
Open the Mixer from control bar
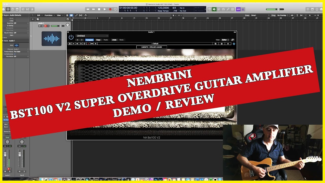coord(27,9)
